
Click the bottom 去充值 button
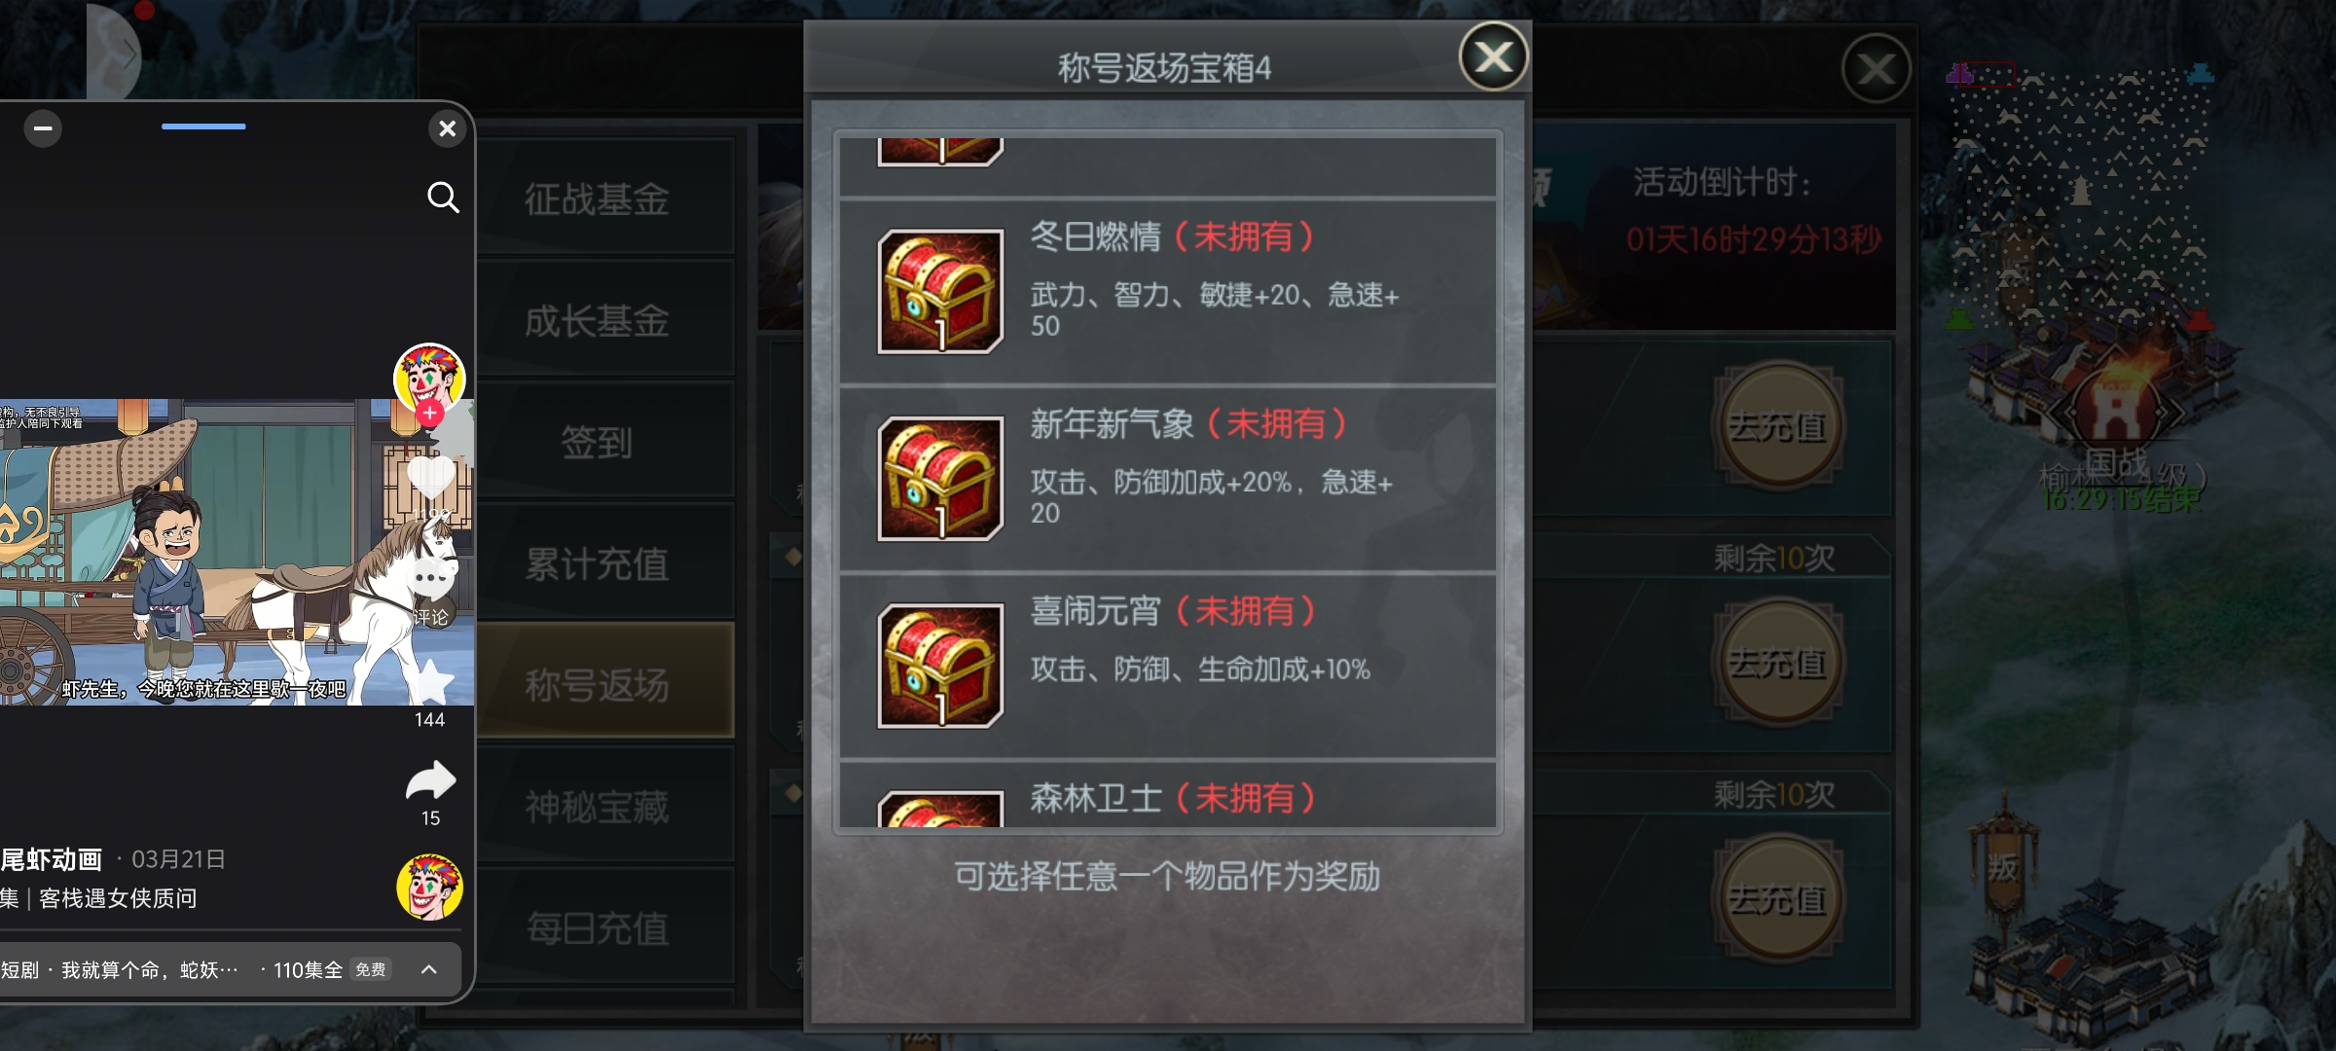click(x=1778, y=899)
